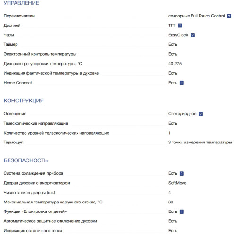Select the КОНСТРУКЦИЯ section heading
Viewport: 234px width, 236px height.
(24, 101)
